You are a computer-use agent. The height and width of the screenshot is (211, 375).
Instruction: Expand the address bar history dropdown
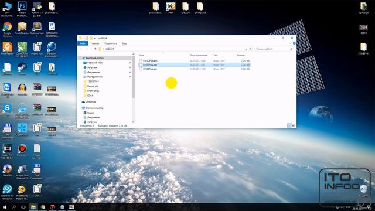pos(246,49)
